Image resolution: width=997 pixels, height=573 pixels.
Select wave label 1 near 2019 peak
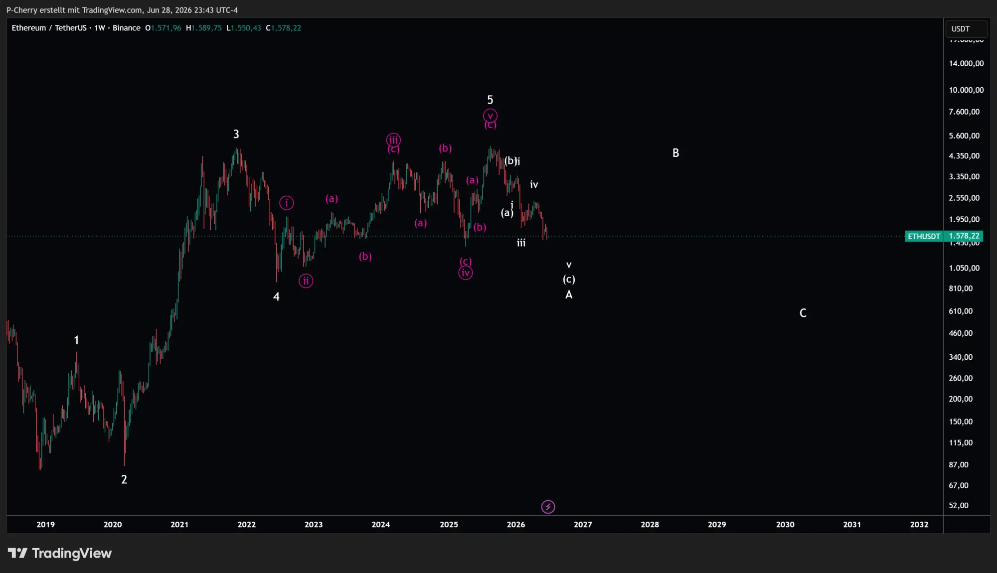click(x=76, y=340)
